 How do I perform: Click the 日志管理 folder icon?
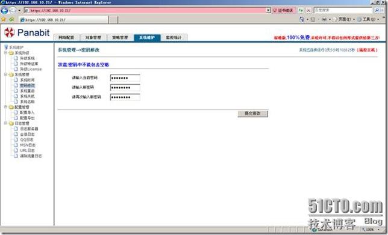click(x=11, y=123)
